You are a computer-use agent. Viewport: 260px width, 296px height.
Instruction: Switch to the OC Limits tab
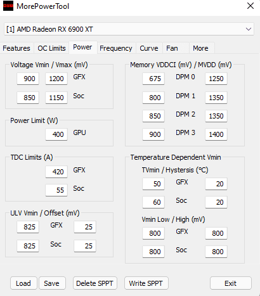point(51,48)
